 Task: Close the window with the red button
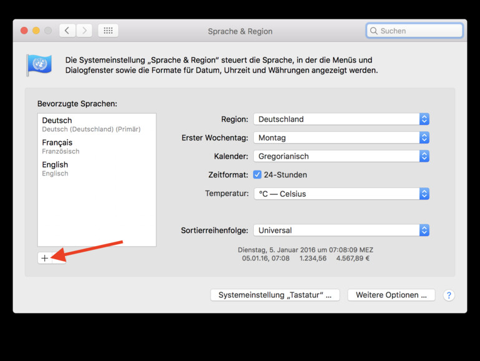tap(24, 31)
